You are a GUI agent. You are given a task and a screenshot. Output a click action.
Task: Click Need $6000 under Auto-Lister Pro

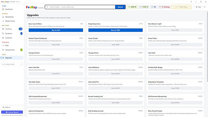[116, 88]
